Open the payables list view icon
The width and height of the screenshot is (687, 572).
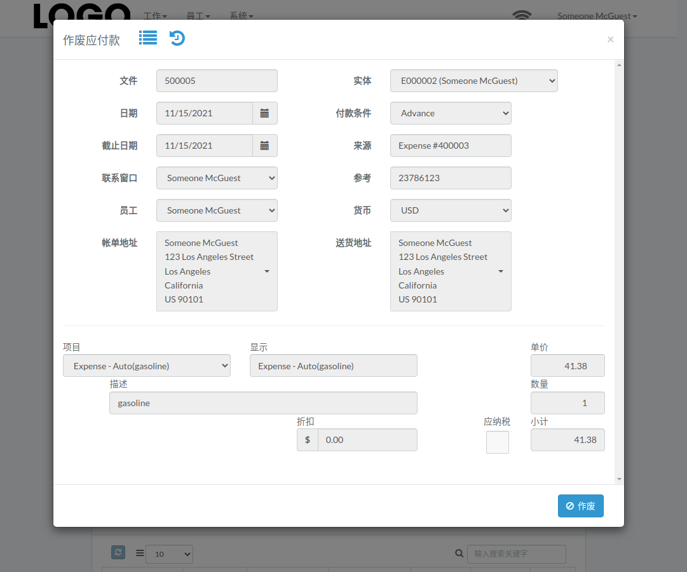tap(148, 38)
